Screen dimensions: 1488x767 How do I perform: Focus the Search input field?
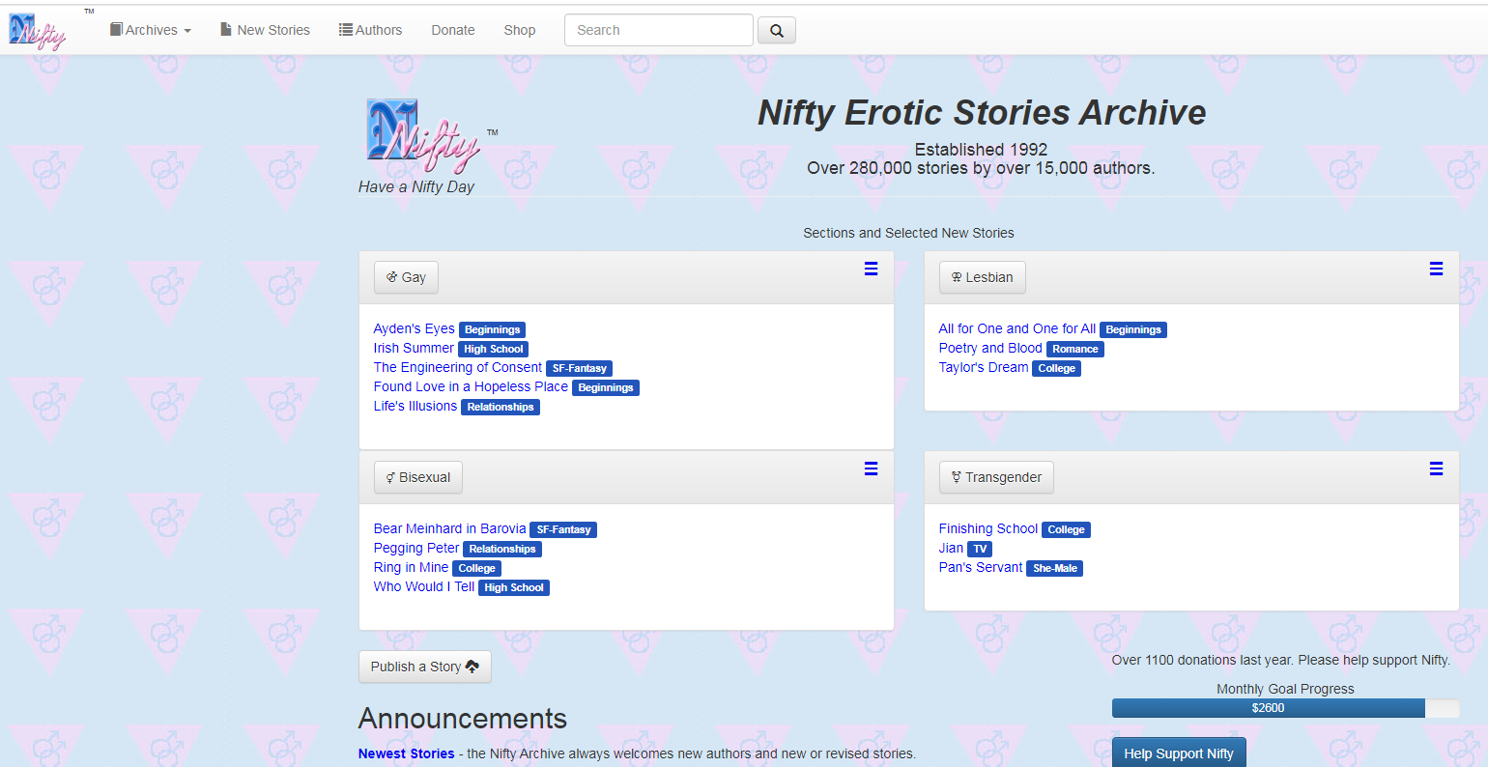[x=659, y=30]
